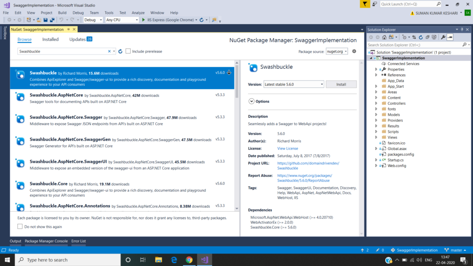Viewport: 473px width, 266px height.
Task: Open NuGet package source settings gear
Action: click(x=354, y=51)
